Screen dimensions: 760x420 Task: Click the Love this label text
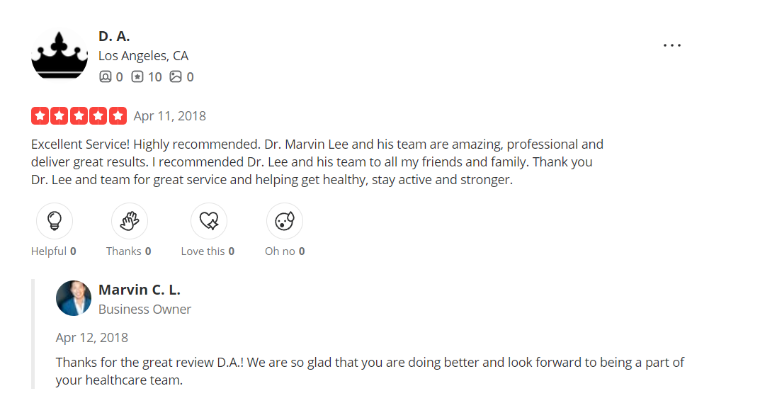(x=203, y=251)
